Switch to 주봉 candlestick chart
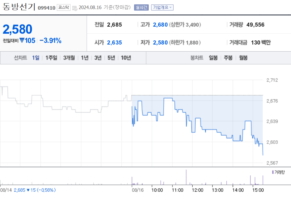The image size is (291, 201). (x=228, y=58)
